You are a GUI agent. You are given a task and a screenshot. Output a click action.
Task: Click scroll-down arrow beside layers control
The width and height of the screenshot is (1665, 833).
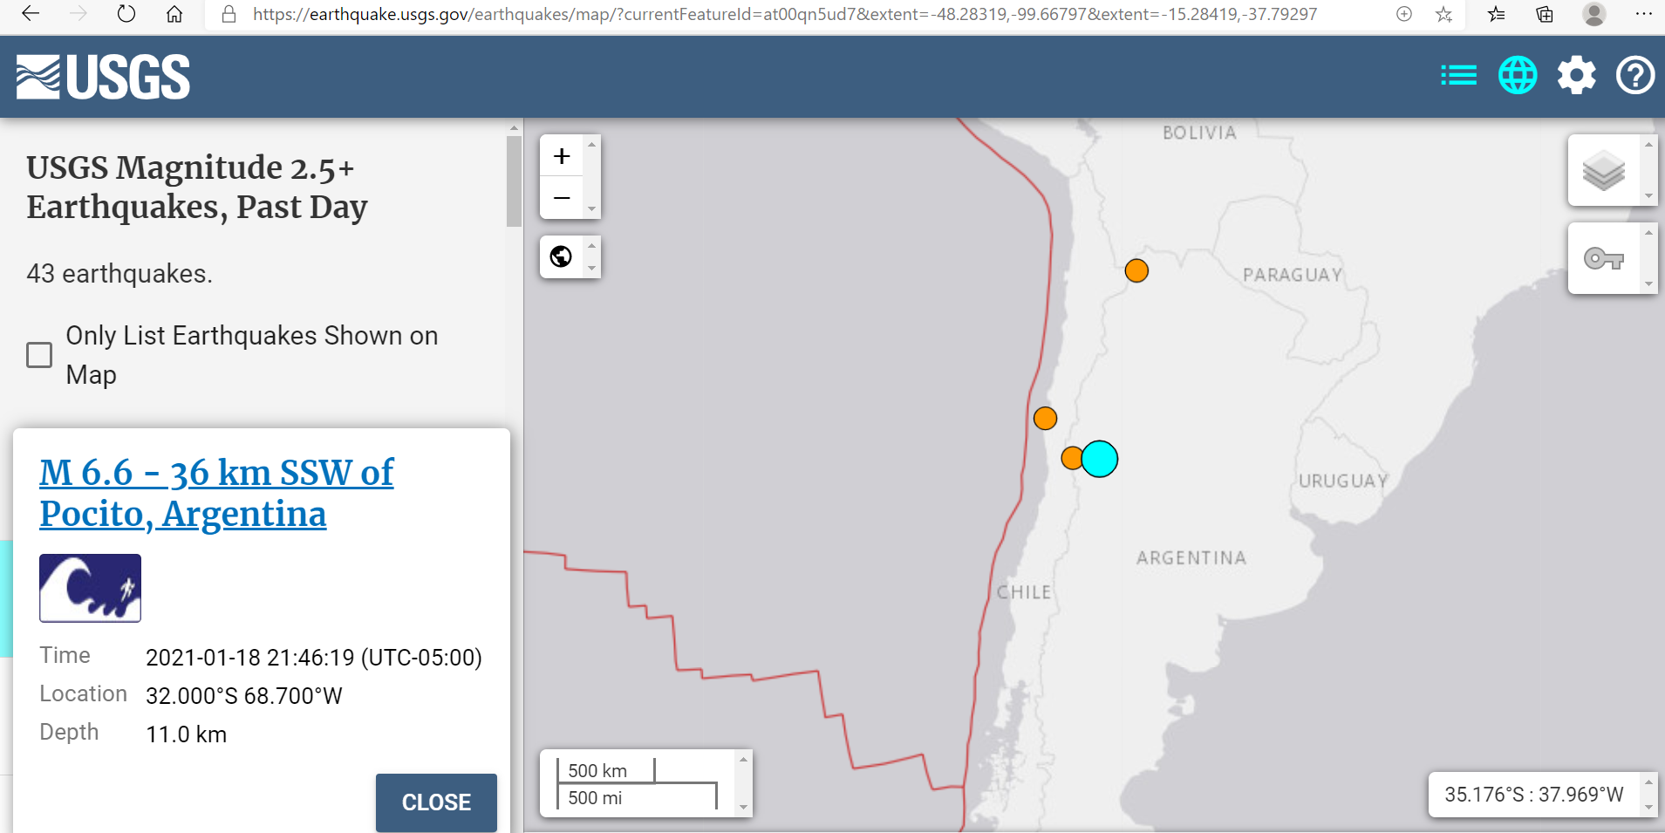tap(1648, 196)
